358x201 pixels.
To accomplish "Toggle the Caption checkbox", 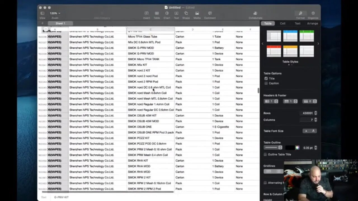I will tap(266, 83).
